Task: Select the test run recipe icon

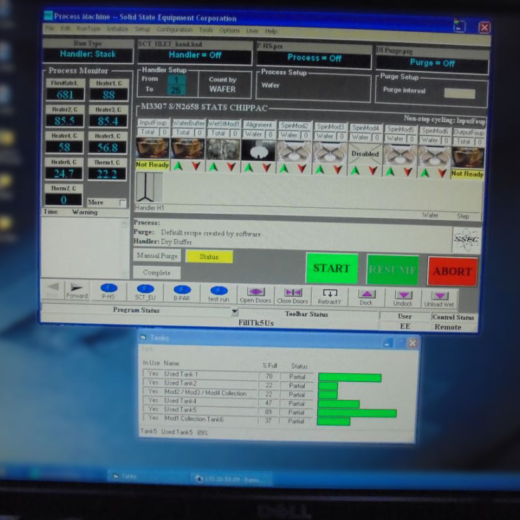Action: click(x=219, y=291)
